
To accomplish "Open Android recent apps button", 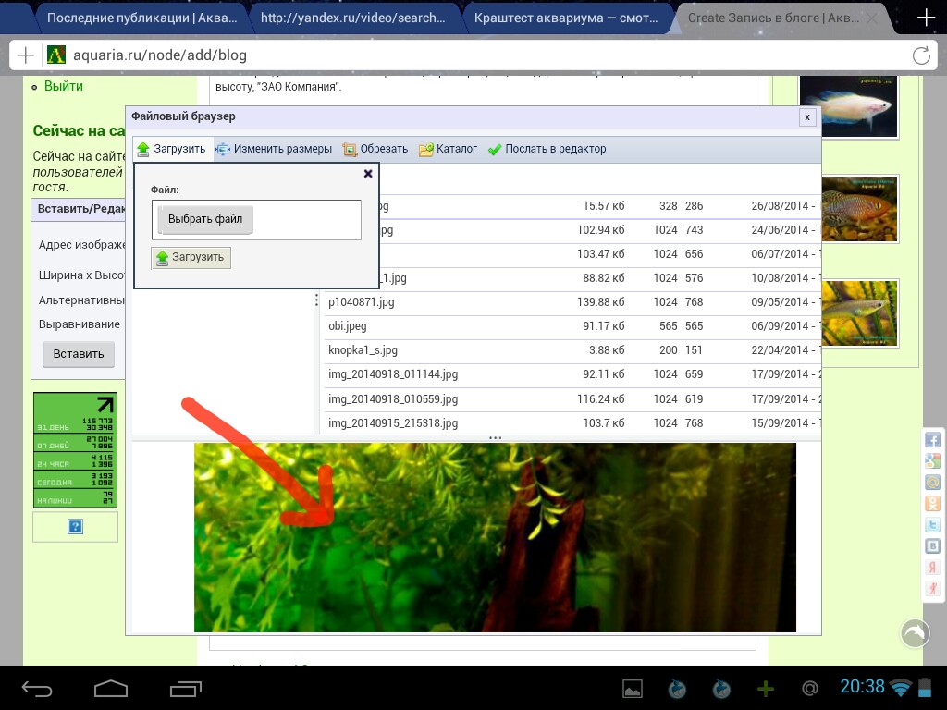I will [185, 688].
